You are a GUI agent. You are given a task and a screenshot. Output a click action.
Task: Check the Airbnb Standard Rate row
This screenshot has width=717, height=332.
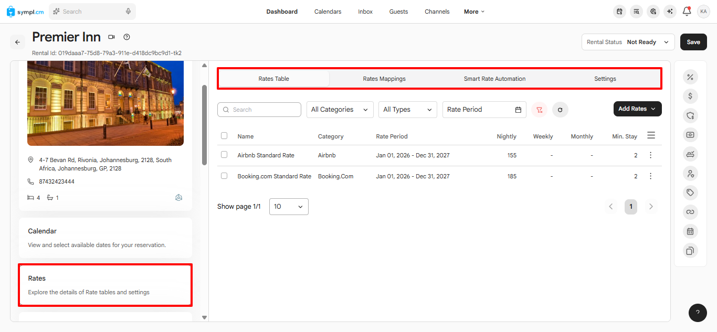pyautogui.click(x=224, y=155)
